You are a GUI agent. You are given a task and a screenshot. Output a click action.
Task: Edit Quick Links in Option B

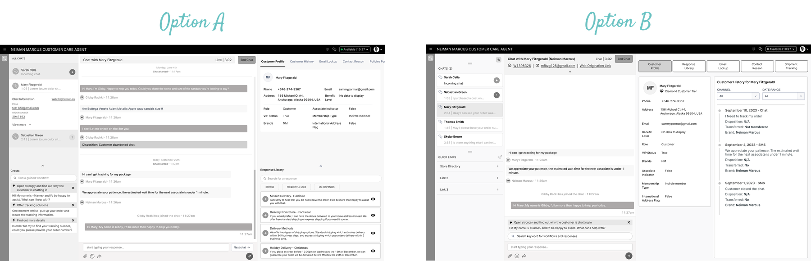coord(500,157)
